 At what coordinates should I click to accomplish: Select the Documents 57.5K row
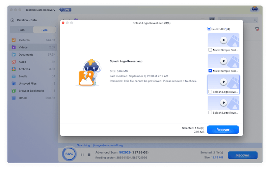tap(33, 55)
